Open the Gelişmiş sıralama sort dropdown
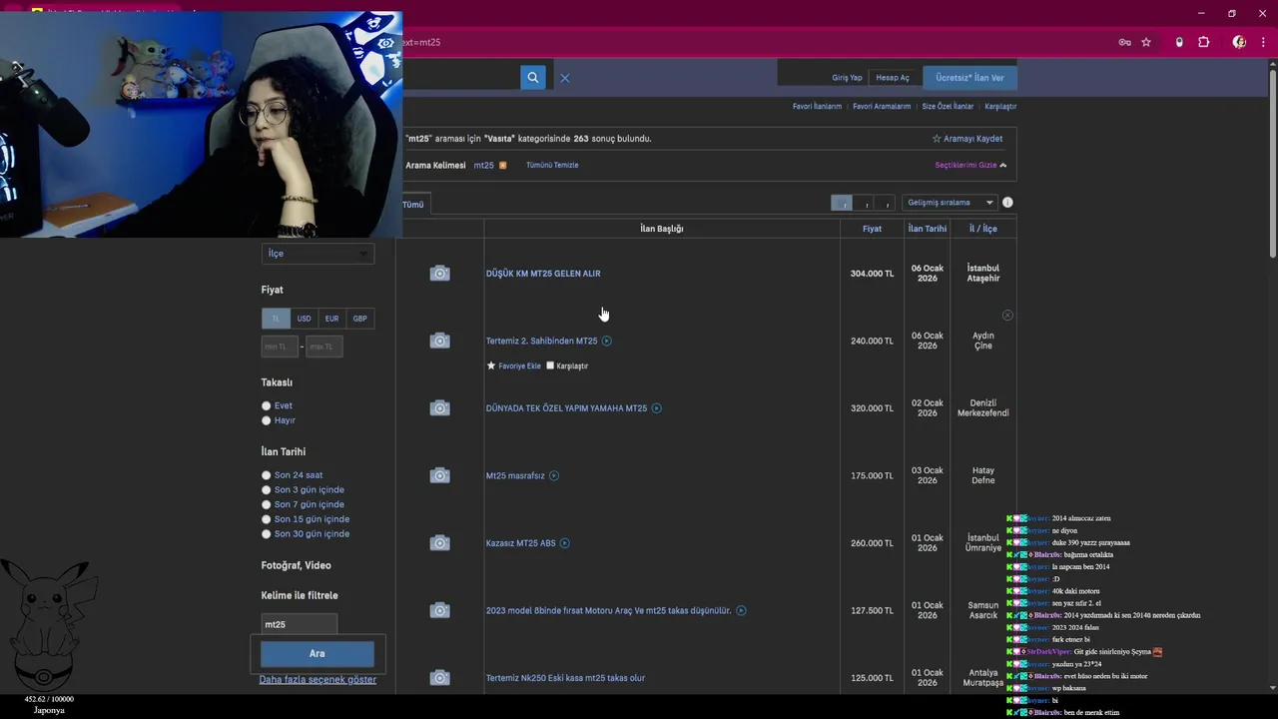 [x=950, y=203]
